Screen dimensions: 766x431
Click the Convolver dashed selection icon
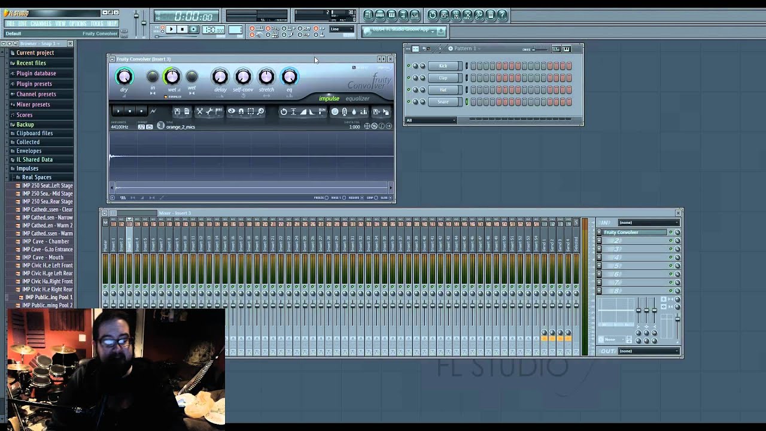point(251,111)
